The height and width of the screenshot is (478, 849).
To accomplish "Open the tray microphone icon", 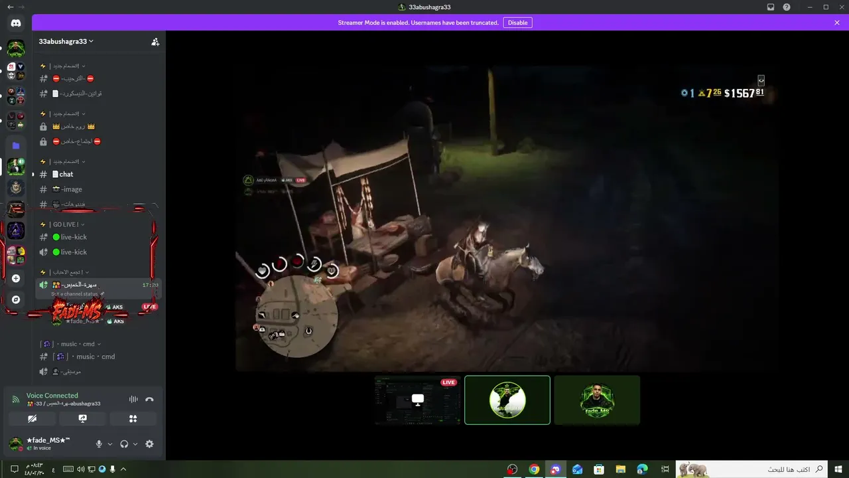I will click(113, 469).
